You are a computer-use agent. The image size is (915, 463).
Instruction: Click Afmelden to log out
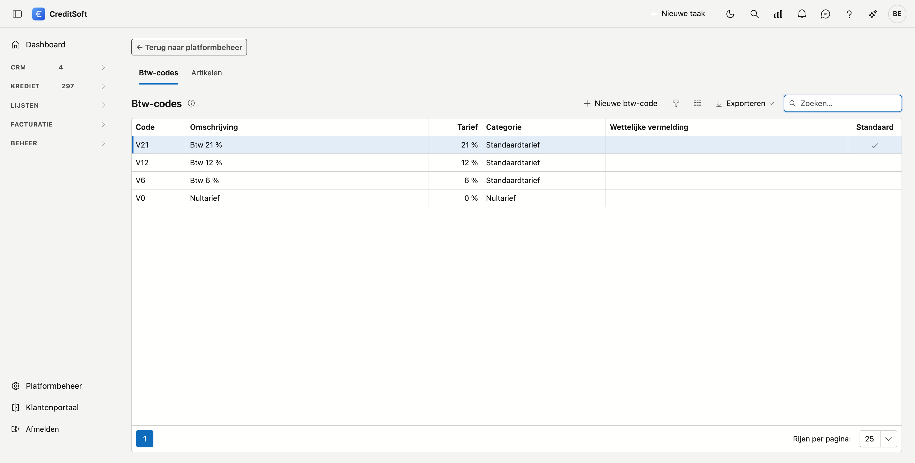click(x=35, y=429)
